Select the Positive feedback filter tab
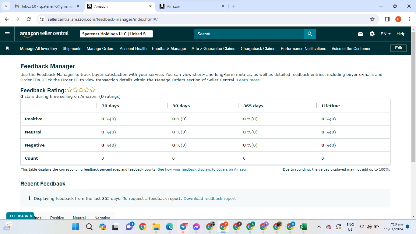Screen dimensions: 416x234 (57, 218)
